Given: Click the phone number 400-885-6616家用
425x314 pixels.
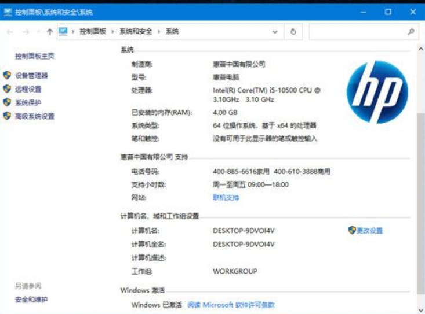Looking at the screenshot, I should 241,171.
